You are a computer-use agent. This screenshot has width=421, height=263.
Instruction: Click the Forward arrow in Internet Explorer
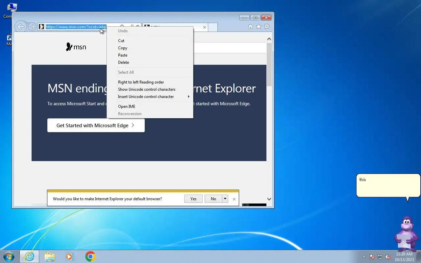pyautogui.click(x=32, y=27)
